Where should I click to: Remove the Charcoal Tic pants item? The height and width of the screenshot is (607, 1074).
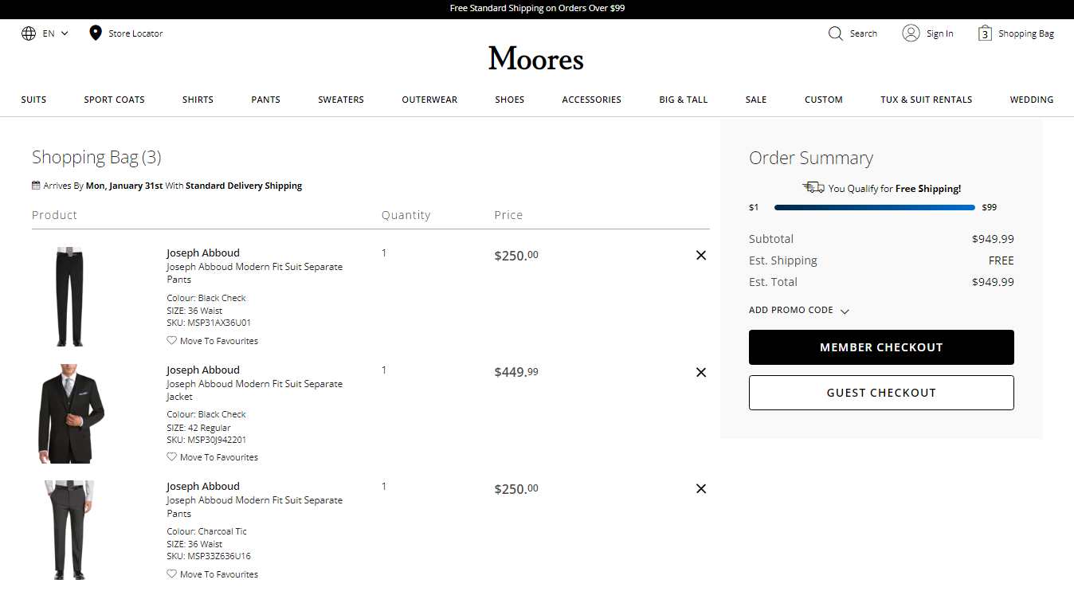(701, 489)
